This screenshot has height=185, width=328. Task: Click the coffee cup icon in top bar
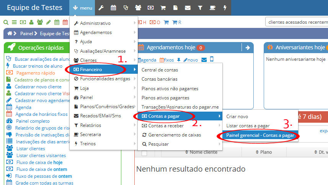point(212,8)
